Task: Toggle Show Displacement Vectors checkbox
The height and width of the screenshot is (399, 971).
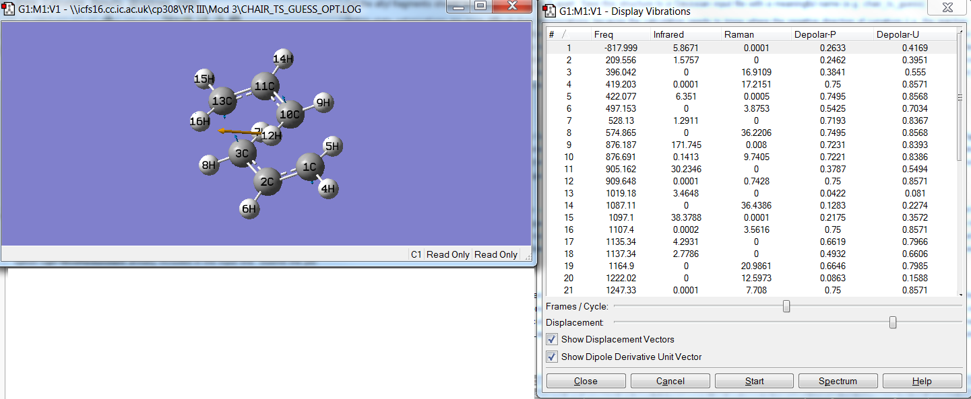Action: 552,339
